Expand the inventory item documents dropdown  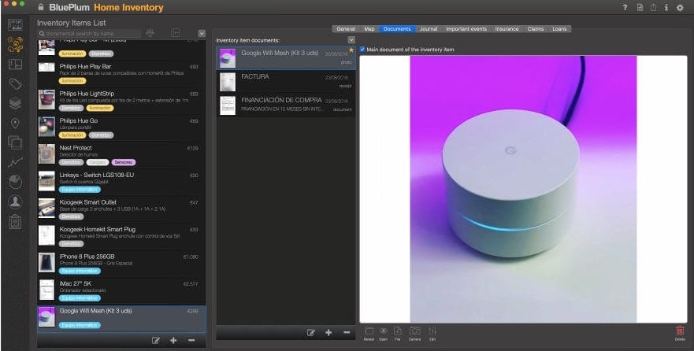pos(351,39)
